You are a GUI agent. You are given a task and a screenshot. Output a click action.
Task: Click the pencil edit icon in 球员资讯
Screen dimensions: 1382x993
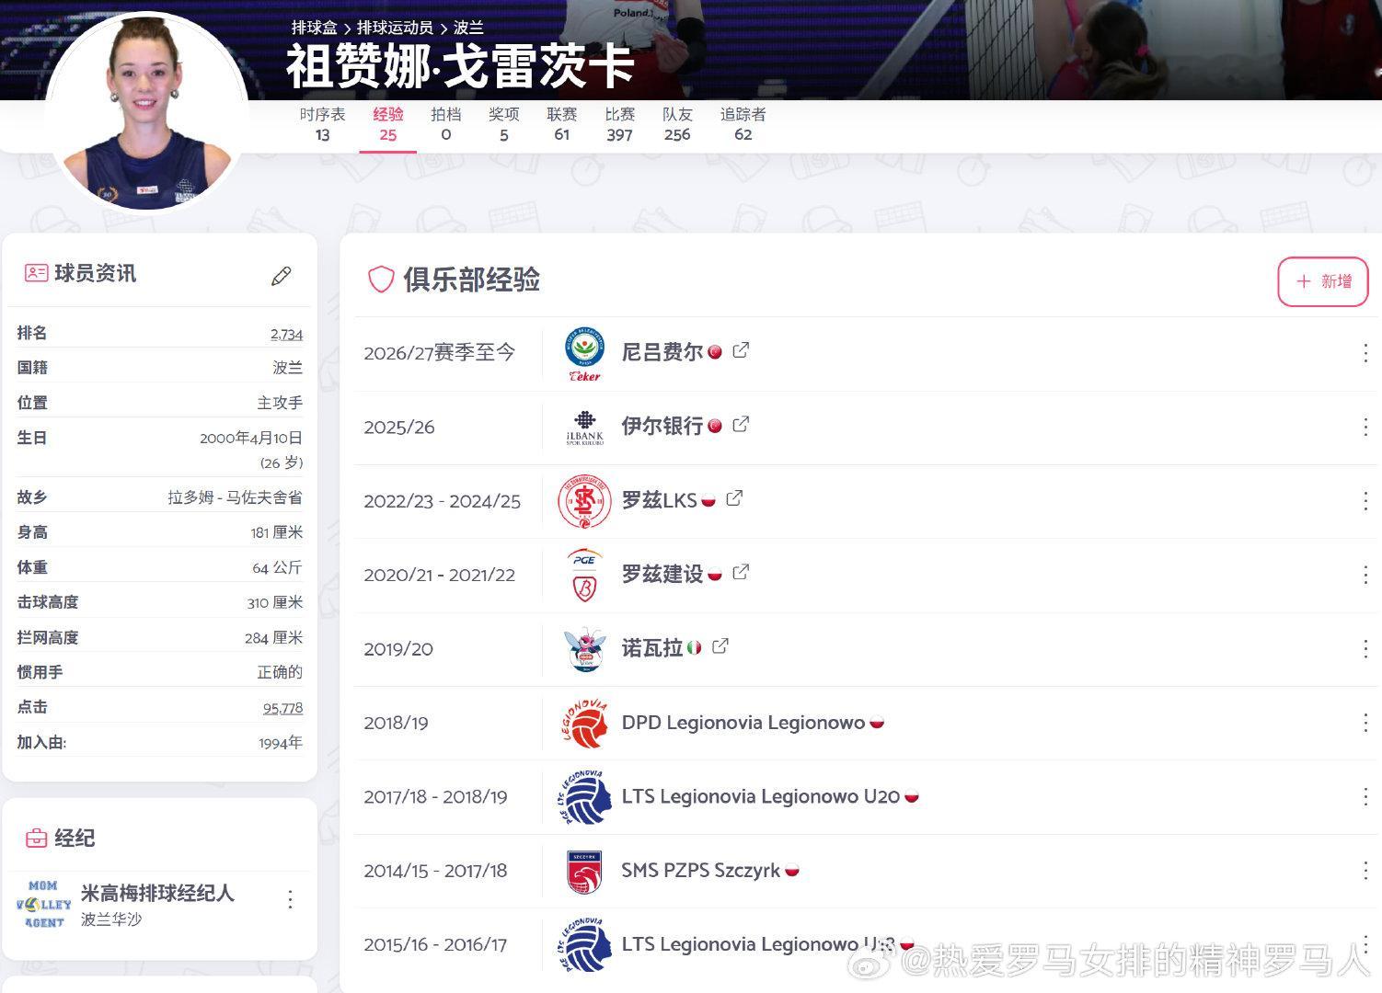click(x=282, y=276)
